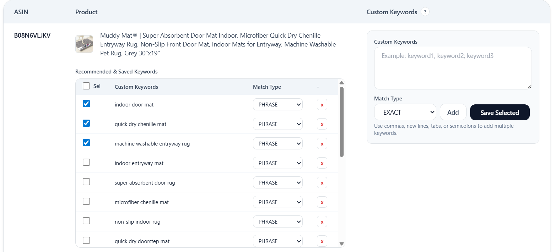Open match type dropdown for 'indoor door mat'
The height and width of the screenshot is (252, 555).
click(277, 105)
